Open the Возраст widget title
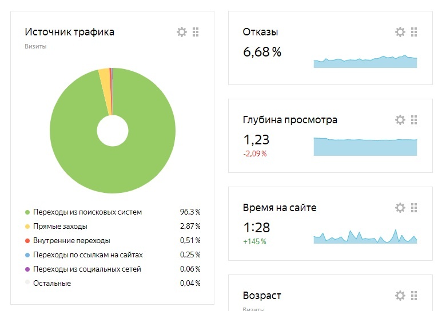442x311 pixels. coord(262,296)
